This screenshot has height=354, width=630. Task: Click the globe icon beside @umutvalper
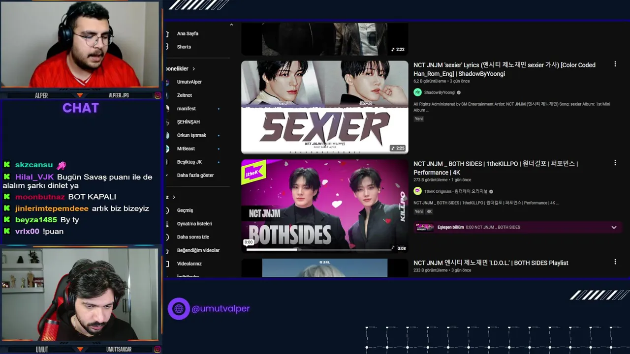coord(179,309)
